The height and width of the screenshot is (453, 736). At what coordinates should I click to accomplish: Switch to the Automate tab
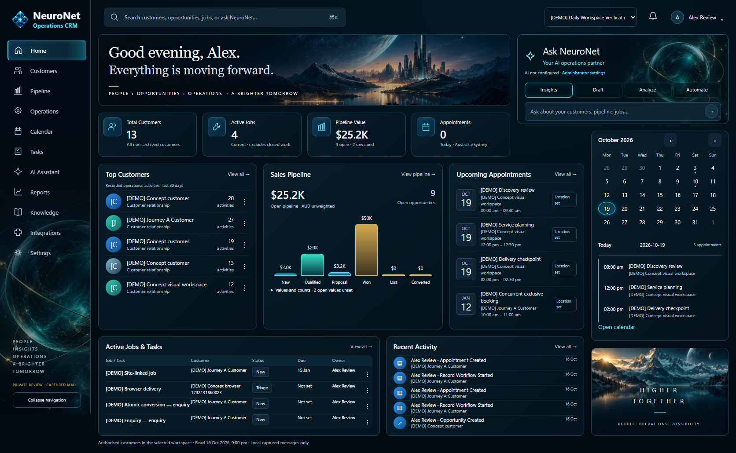pos(697,90)
